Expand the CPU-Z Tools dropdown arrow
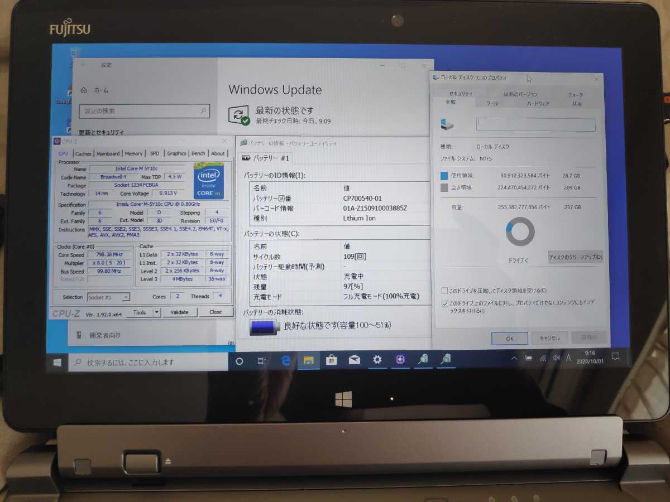 coord(156,312)
